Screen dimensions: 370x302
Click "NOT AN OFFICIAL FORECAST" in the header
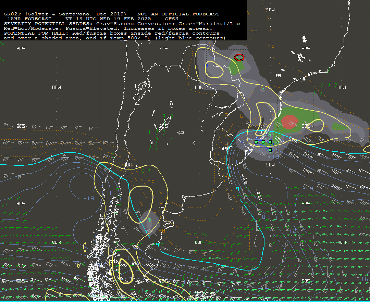click(x=178, y=14)
